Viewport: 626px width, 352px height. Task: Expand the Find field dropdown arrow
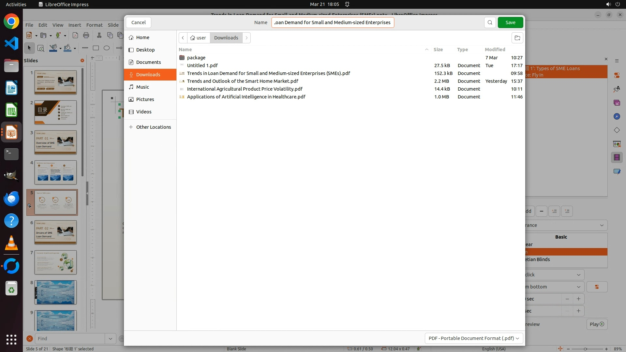tap(110, 339)
